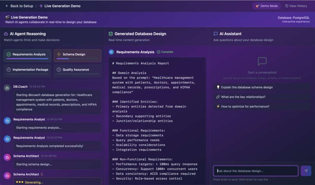The height and width of the screenshot is (185, 315).
Task: Choose How to optimize for performance suggestion
Action: coord(262,106)
